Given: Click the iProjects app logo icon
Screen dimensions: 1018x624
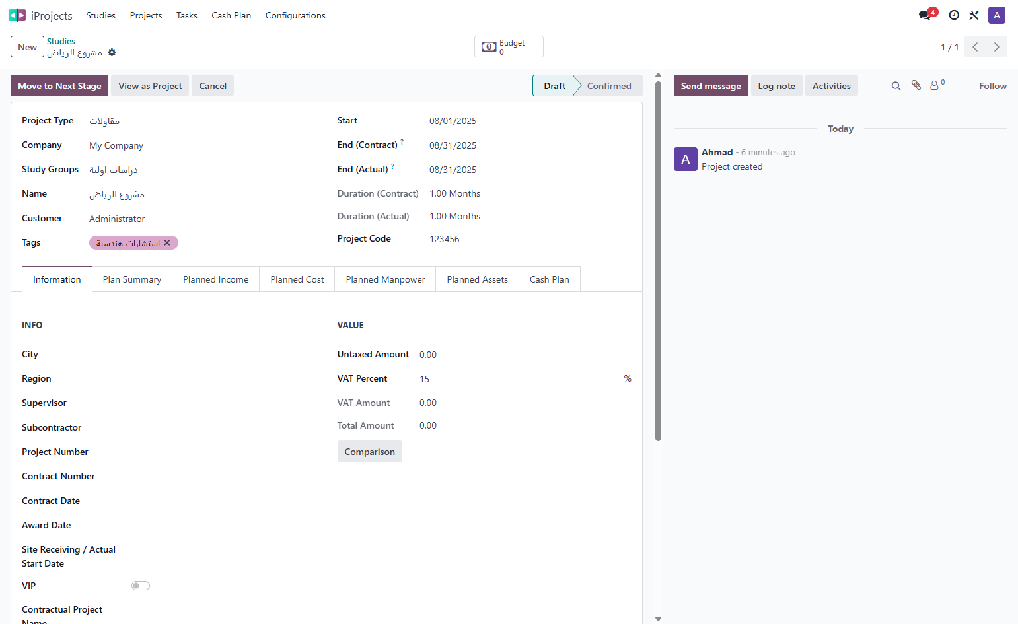Looking at the screenshot, I should pyautogui.click(x=17, y=15).
